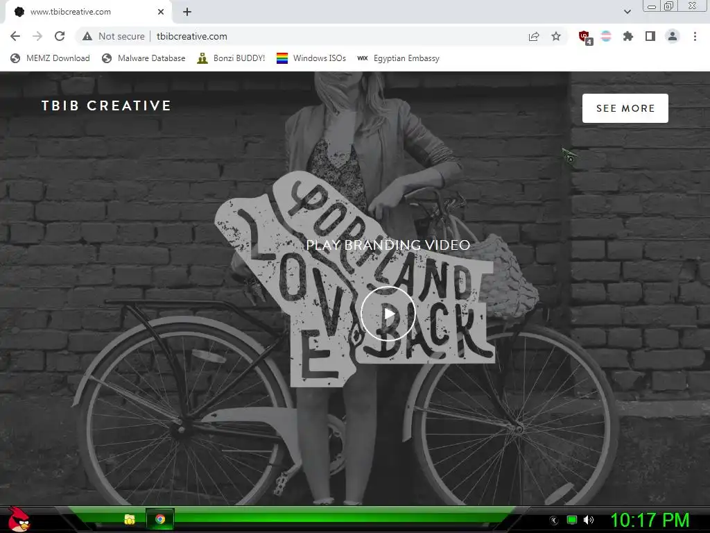Toggle the browser side panel
710x533 pixels.
(x=650, y=36)
